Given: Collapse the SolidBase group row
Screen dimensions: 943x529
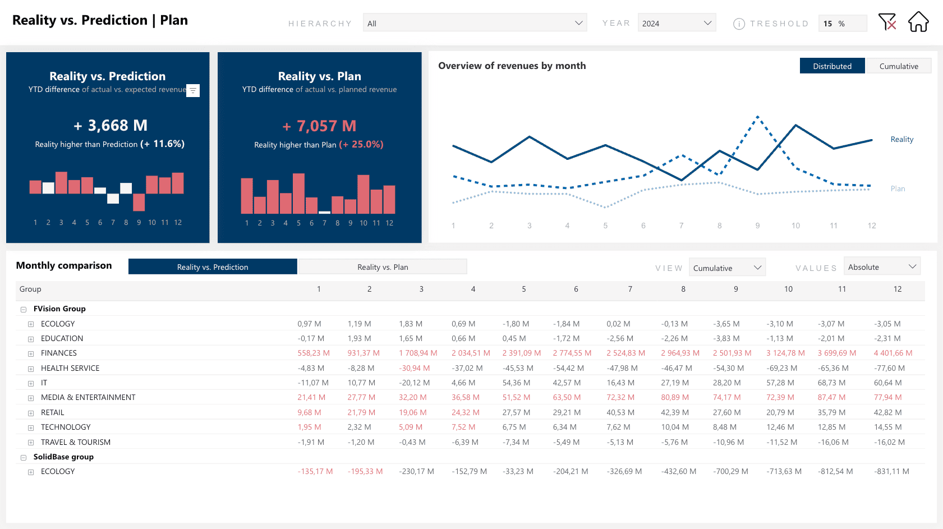Looking at the screenshot, I should point(23,457).
